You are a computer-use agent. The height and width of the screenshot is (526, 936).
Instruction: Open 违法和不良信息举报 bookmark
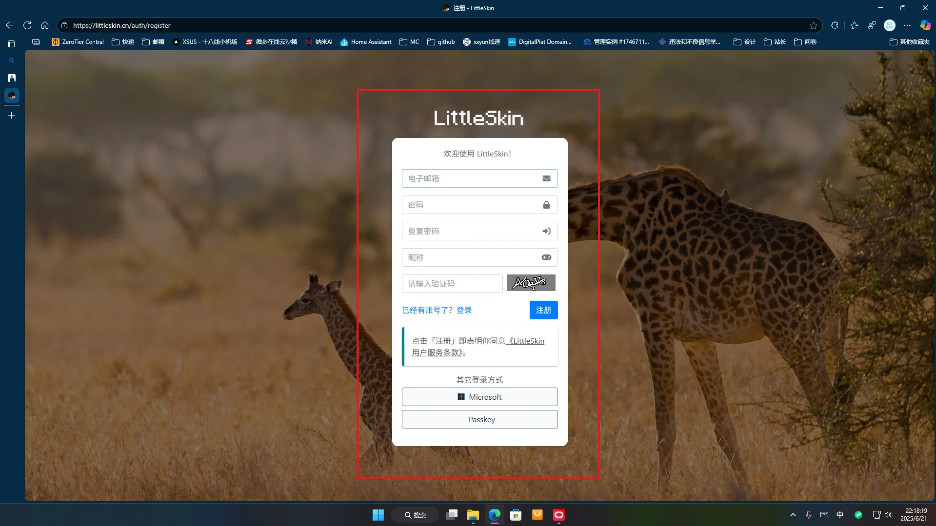click(689, 42)
